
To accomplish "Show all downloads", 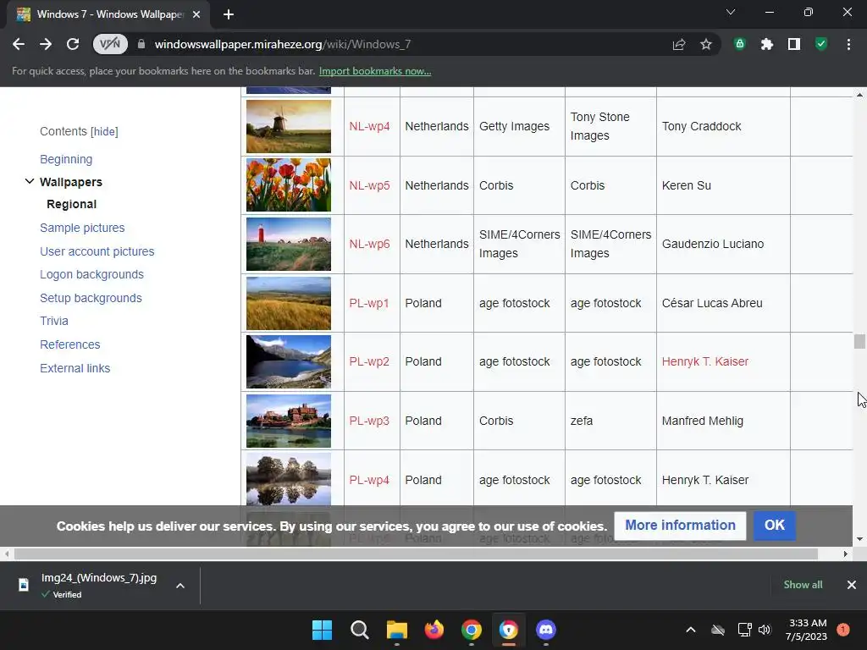I will point(803,585).
